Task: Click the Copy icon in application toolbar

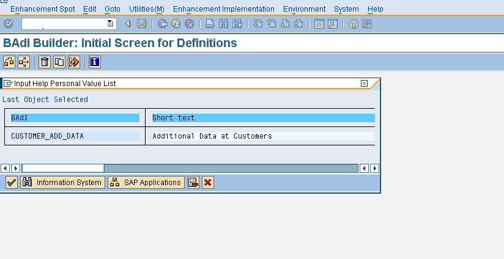Action: click(59, 62)
